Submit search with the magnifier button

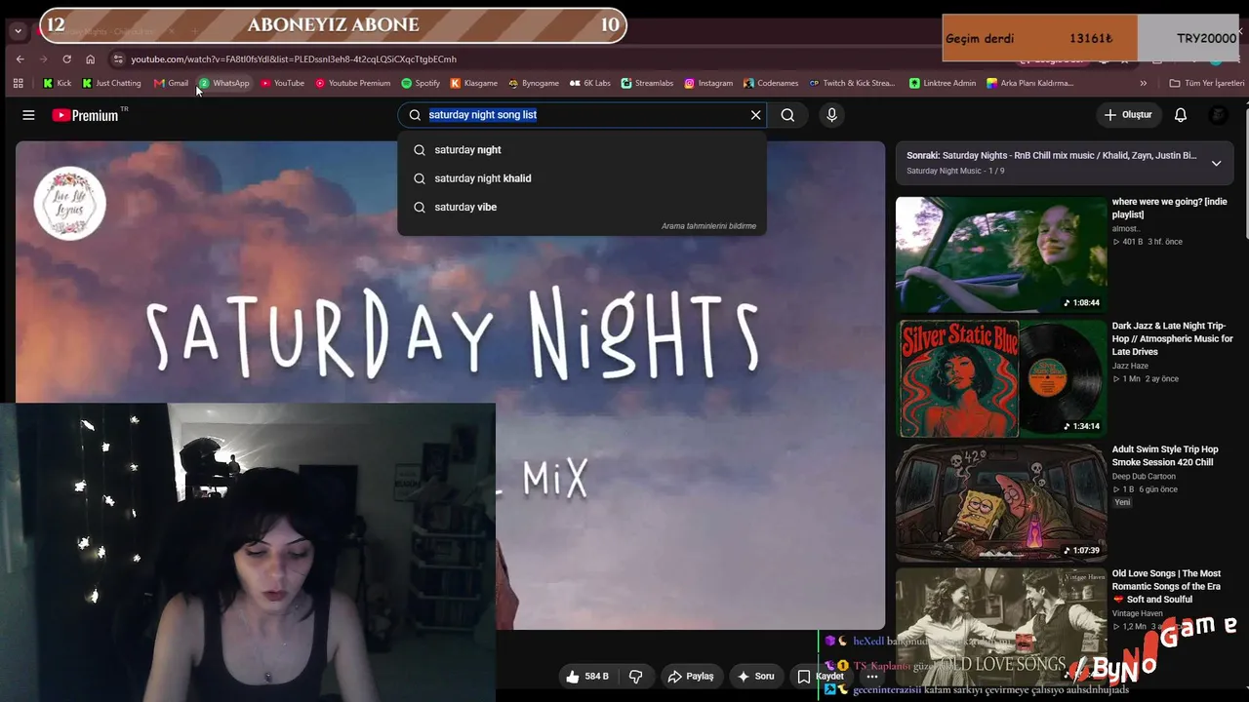[787, 115]
